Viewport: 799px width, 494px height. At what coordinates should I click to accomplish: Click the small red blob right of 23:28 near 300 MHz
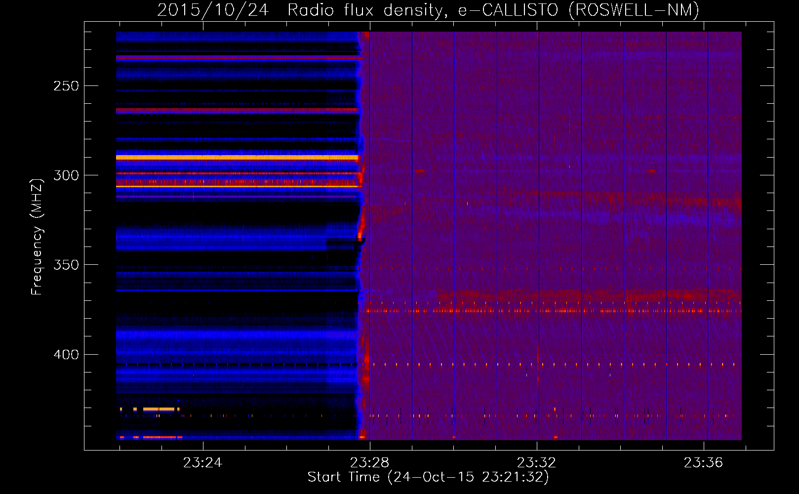[x=419, y=171]
